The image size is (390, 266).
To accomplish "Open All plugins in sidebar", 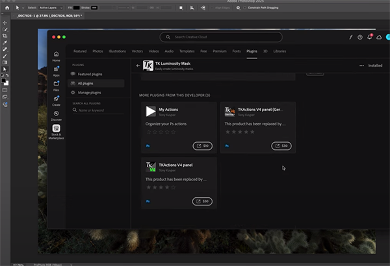I will (x=96, y=83).
